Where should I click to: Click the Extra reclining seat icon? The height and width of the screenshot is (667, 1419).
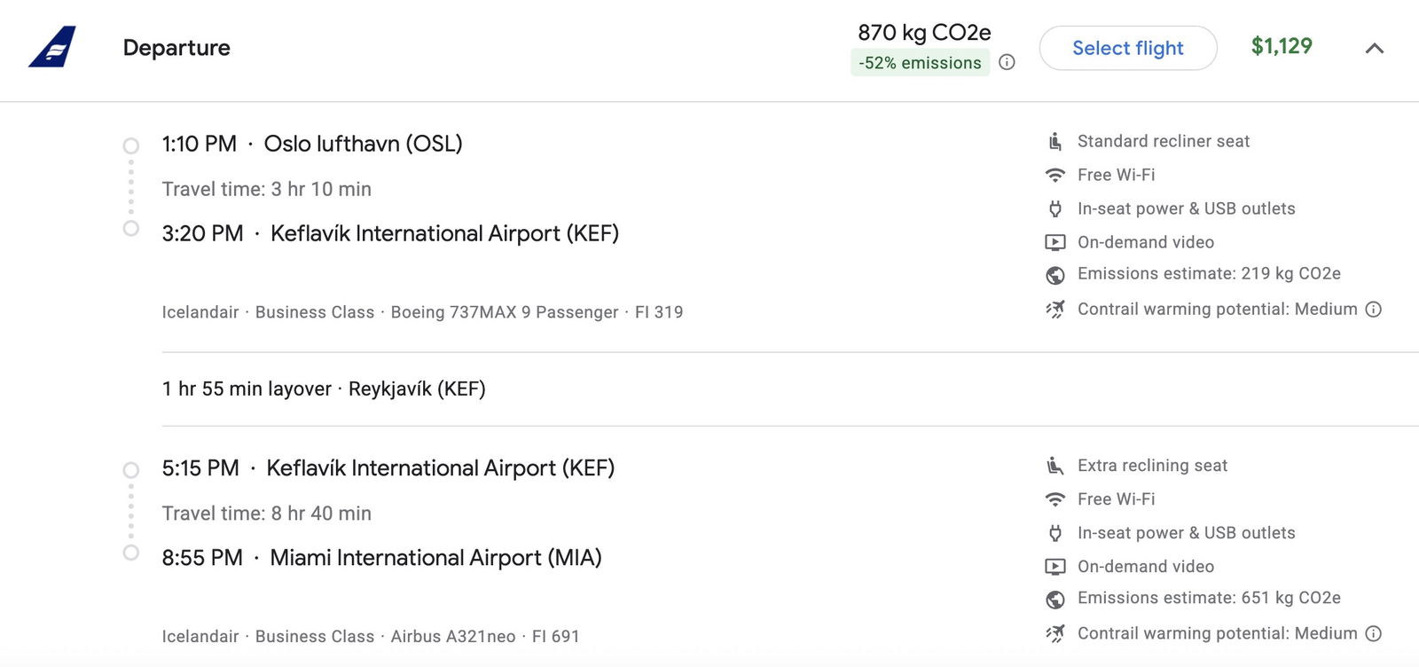[x=1054, y=466]
